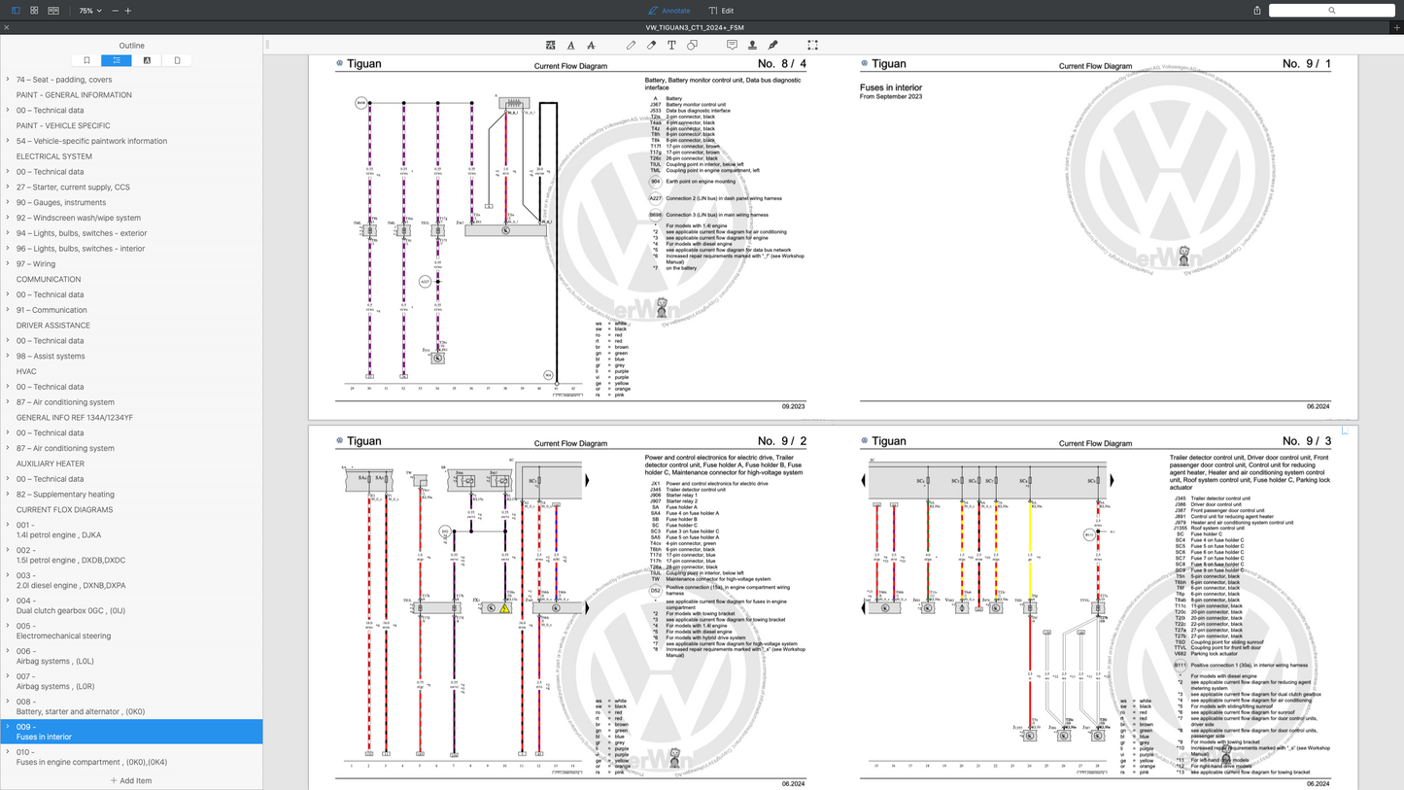Expand '91 – Communication' outline entry
This screenshot has height=790, width=1404.
8,310
